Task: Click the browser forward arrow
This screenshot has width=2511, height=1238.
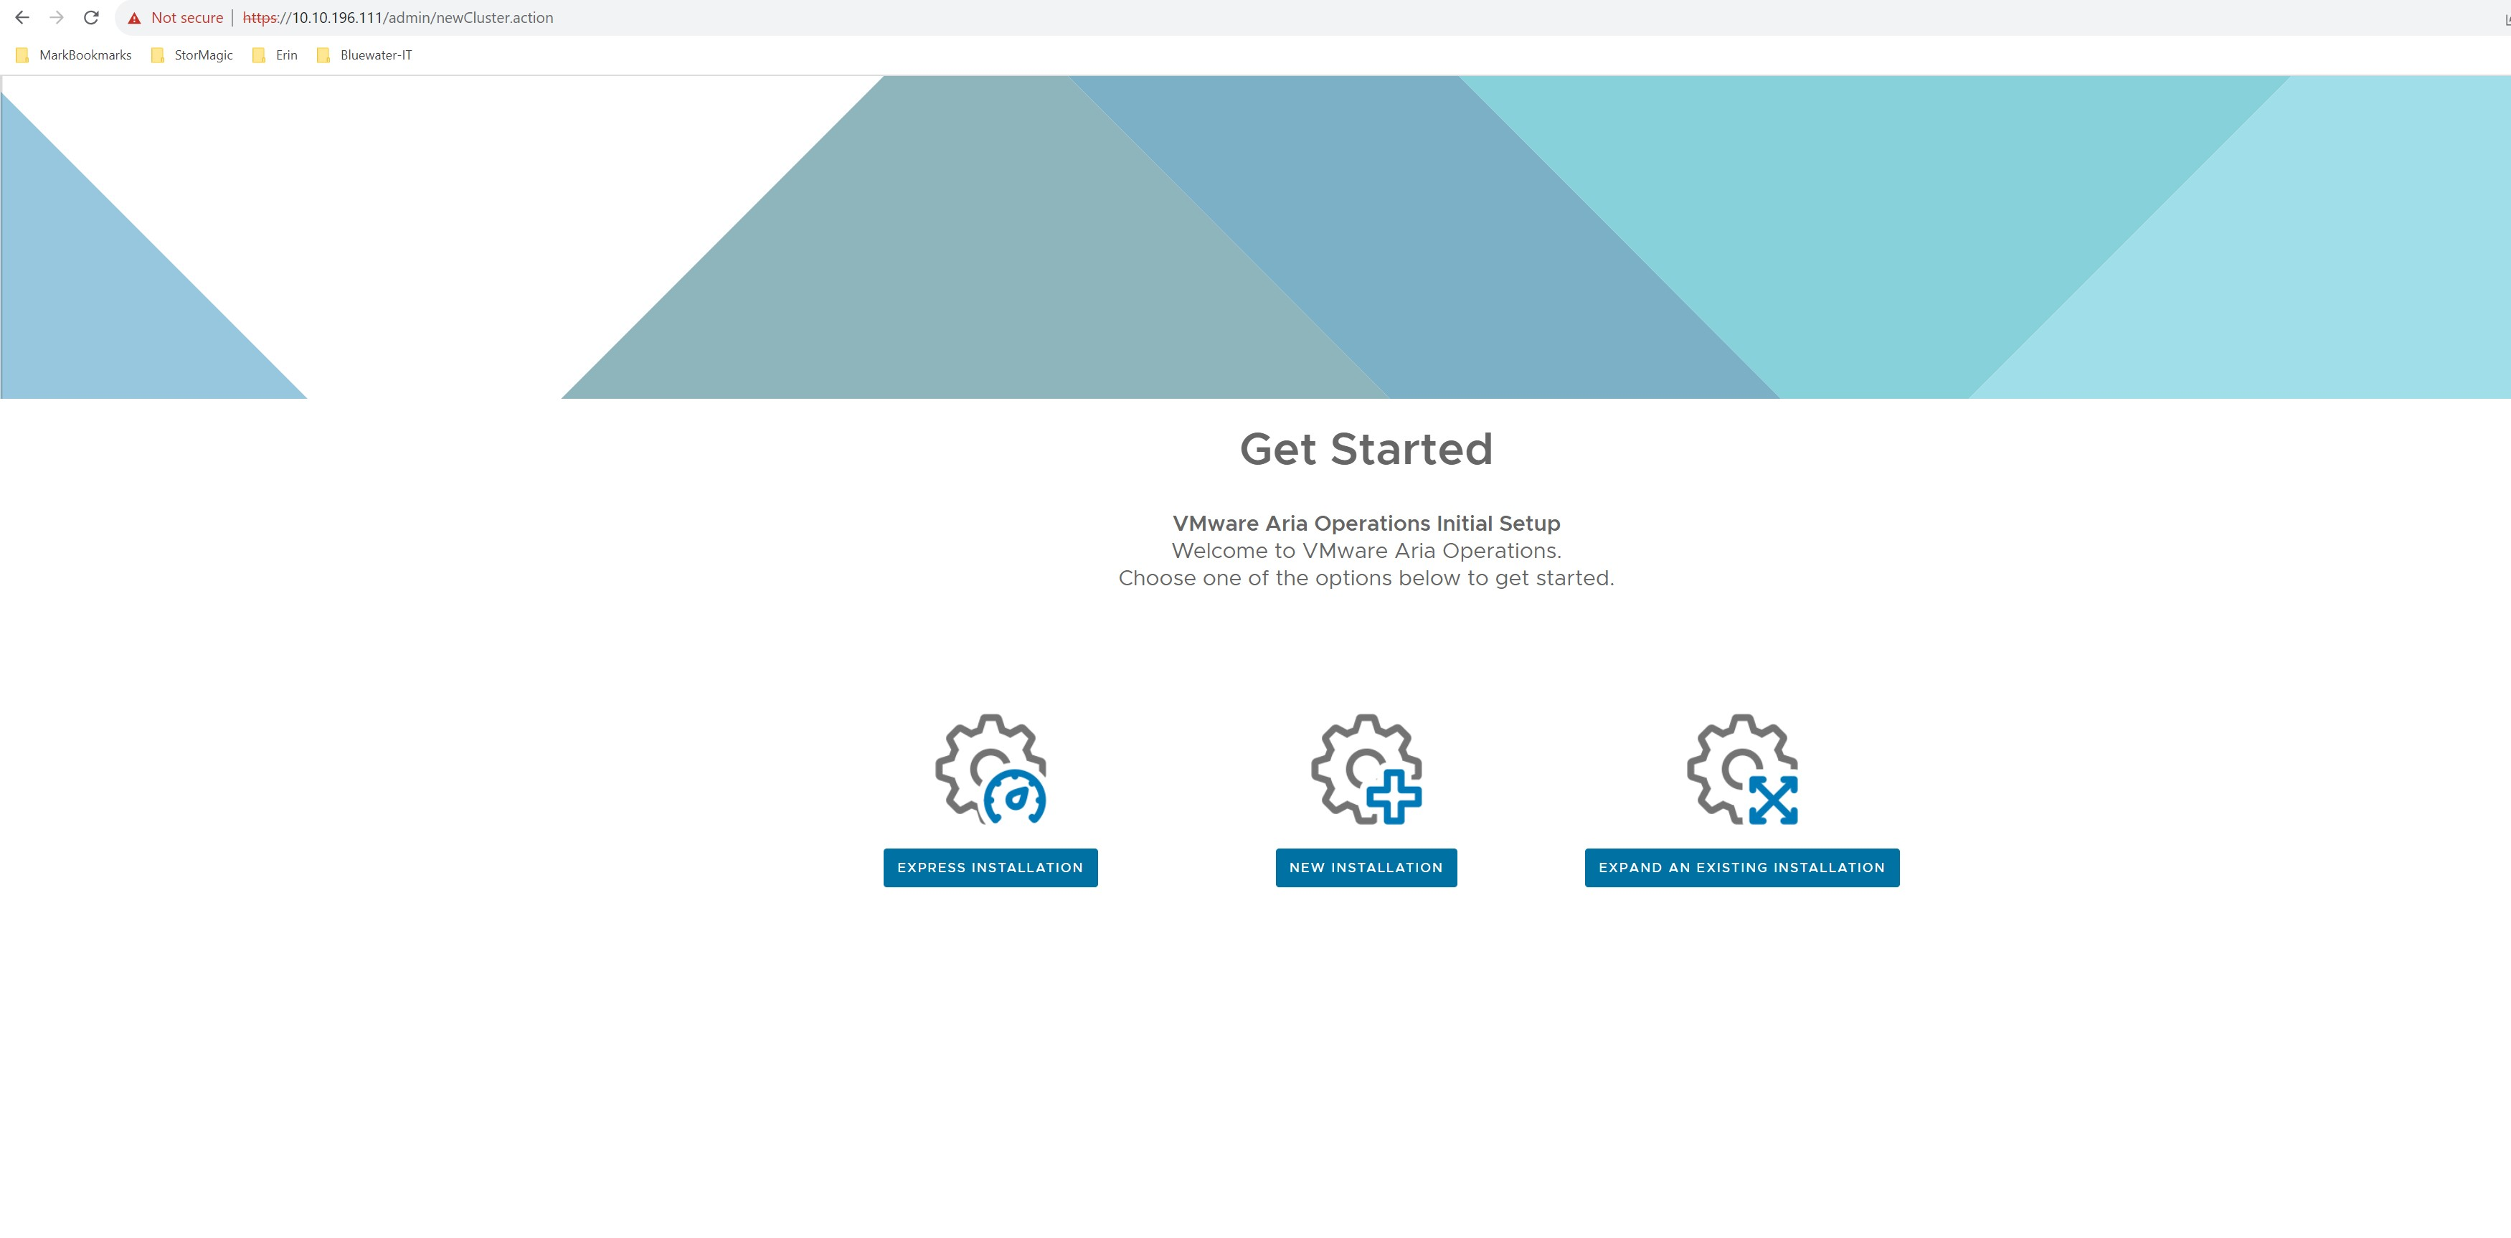Action: [x=57, y=17]
